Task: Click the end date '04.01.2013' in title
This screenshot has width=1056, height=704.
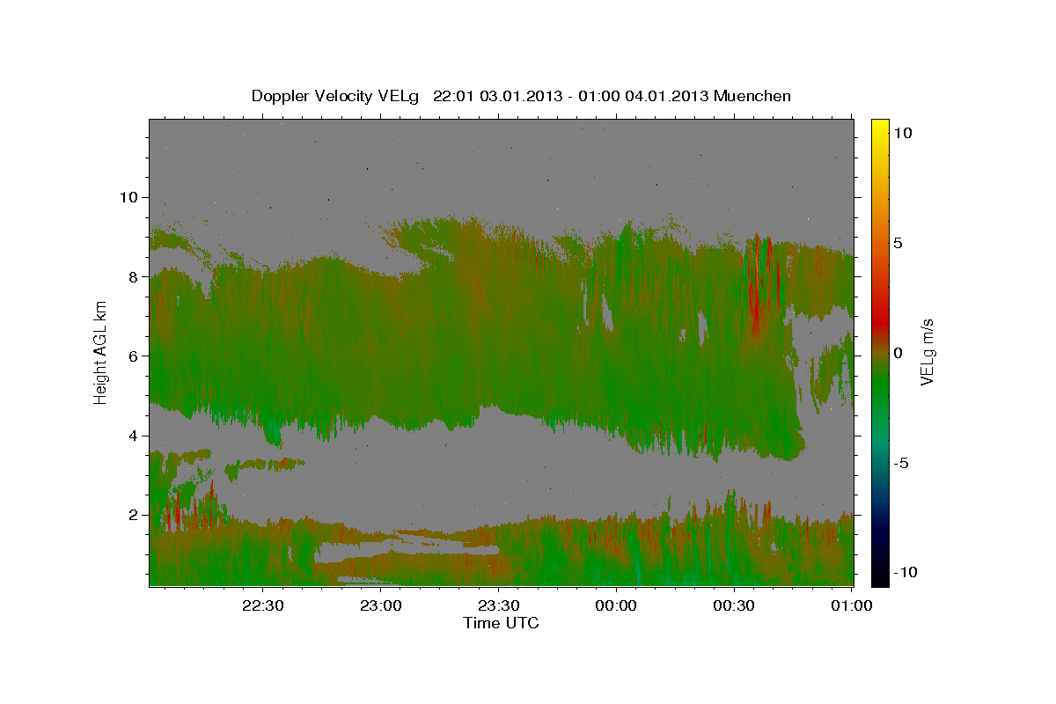Action: pyautogui.click(x=665, y=96)
